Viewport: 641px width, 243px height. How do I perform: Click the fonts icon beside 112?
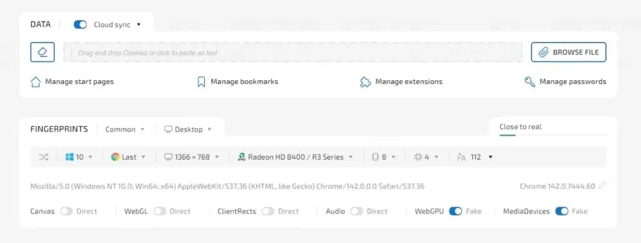coord(461,157)
